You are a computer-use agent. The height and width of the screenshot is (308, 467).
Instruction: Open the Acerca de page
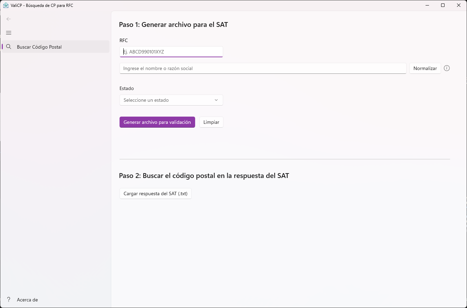point(27,300)
